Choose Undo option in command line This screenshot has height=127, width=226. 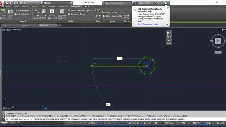(x=180, y=119)
